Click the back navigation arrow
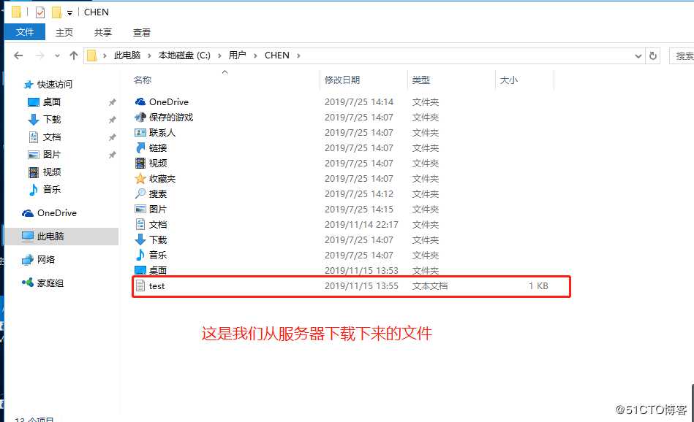694x422 pixels. [x=18, y=55]
